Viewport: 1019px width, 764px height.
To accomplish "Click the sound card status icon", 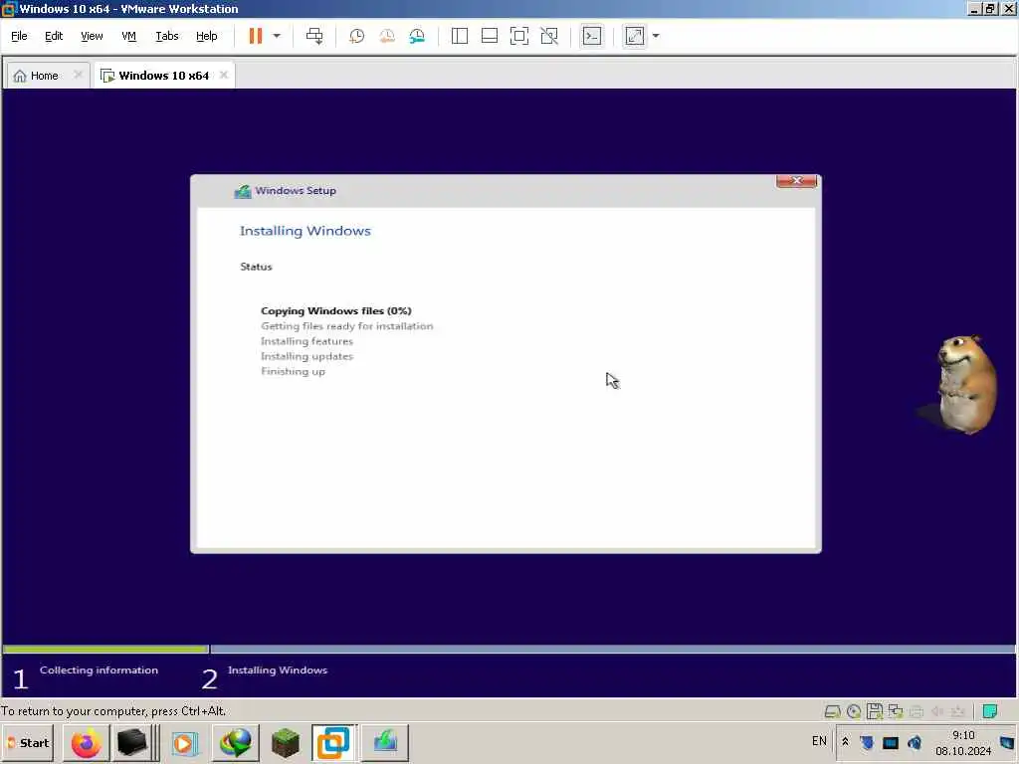I will tap(937, 711).
